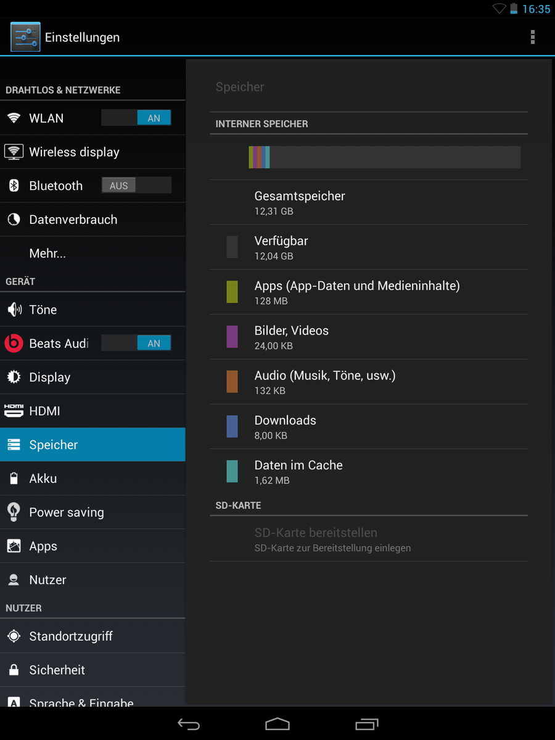Toggle the Bluetooth switch set to AUS
Image resolution: width=555 pixels, height=740 pixels.
(136, 185)
